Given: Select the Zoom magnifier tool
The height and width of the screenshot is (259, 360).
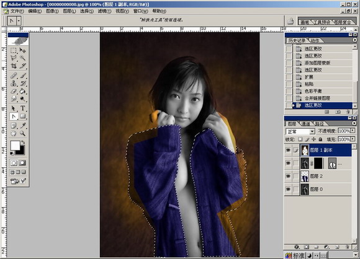Looking at the screenshot, I should tap(22, 133).
